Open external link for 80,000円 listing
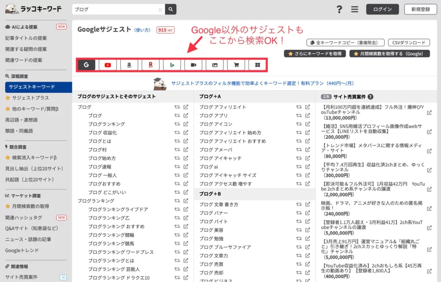Image resolution: width=441 pixels, height=282 pixels. point(429,151)
